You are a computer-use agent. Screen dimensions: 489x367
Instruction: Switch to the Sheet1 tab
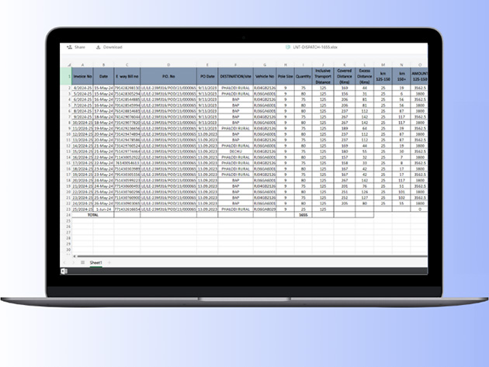coord(96,263)
